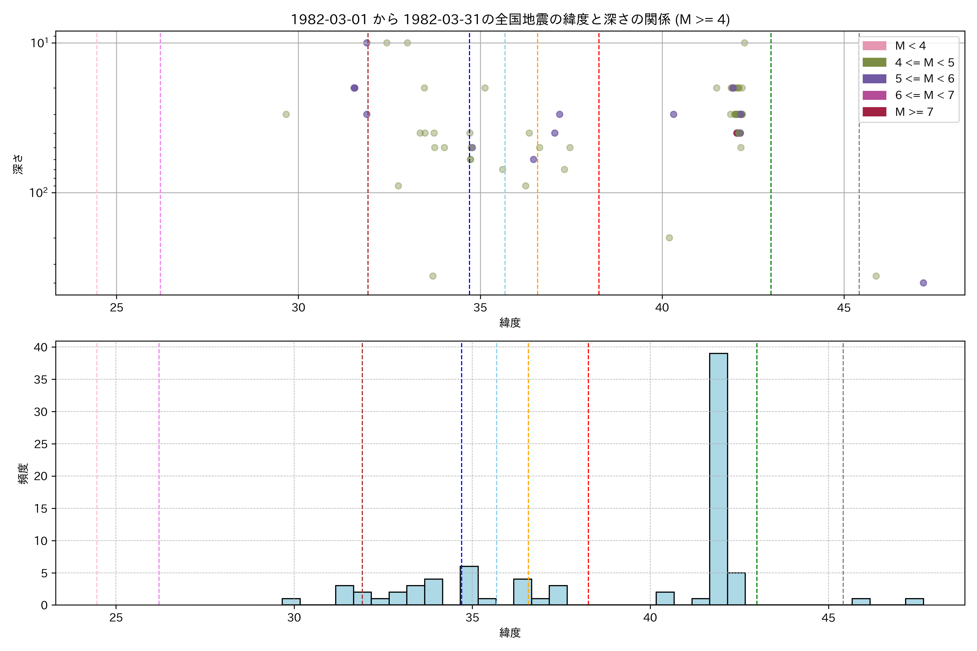Click the M >= 7 legend text label

pos(914,112)
